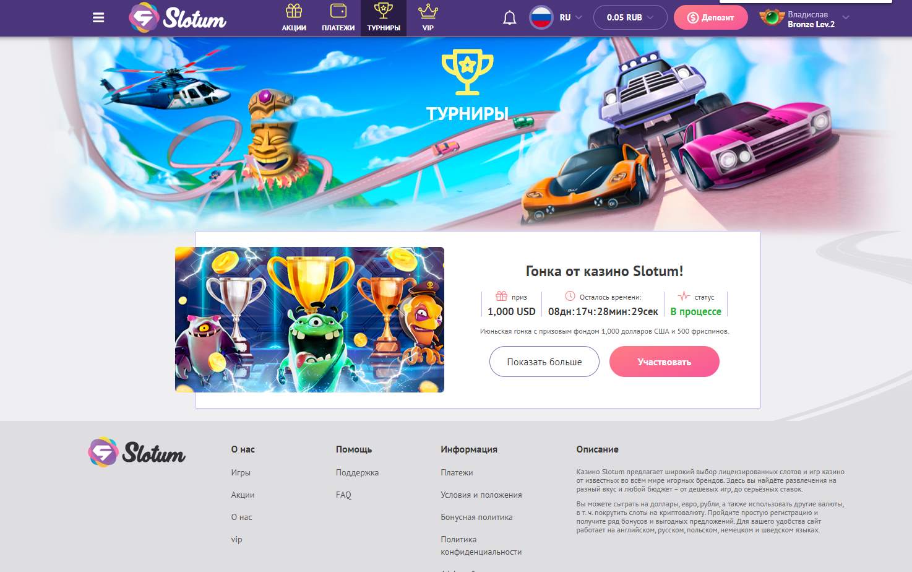
Task: Click the Участвовать button
Action: [x=665, y=362]
